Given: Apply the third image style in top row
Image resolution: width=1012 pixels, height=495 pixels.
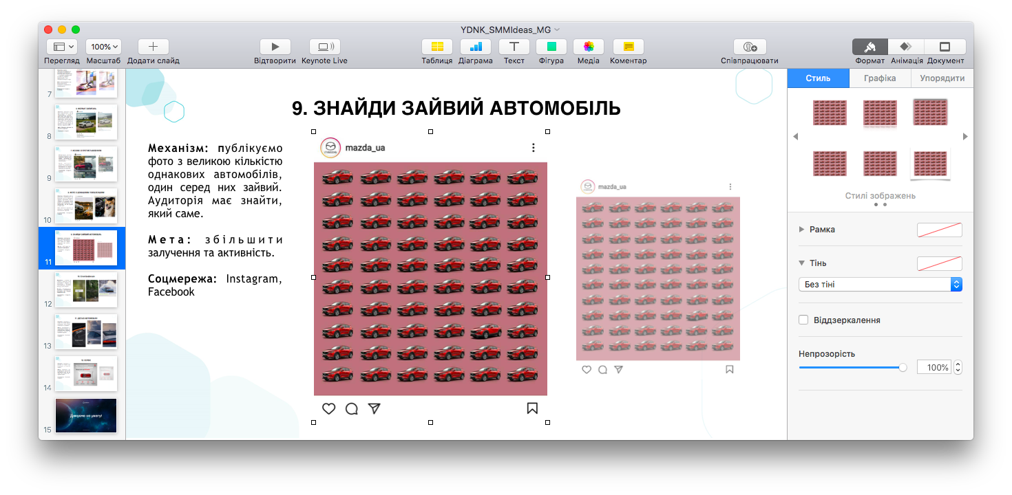Looking at the screenshot, I should (931, 112).
